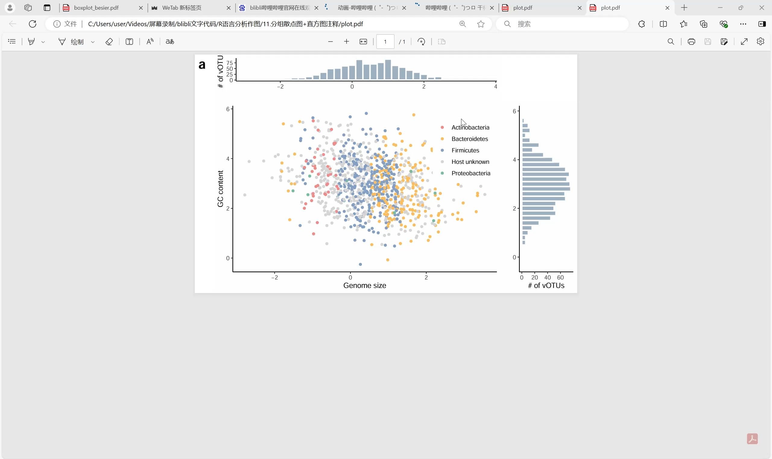
Task: Reload the current page
Action: coord(33,24)
